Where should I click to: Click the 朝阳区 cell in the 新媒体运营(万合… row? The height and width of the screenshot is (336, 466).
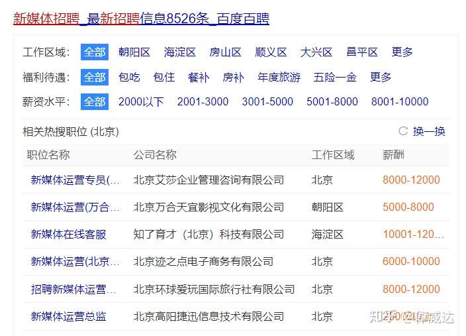tap(328, 207)
